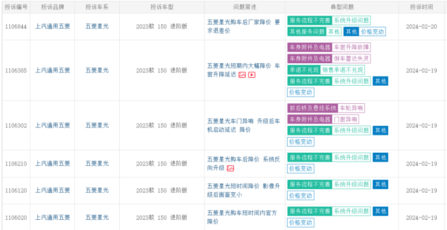
Task: Open complaint number 1106844
Action: (16, 27)
